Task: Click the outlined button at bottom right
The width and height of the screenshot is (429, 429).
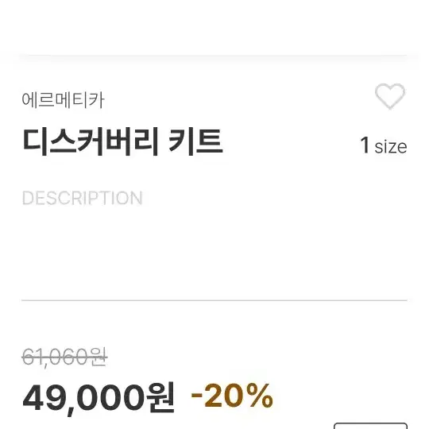Action: point(370,426)
